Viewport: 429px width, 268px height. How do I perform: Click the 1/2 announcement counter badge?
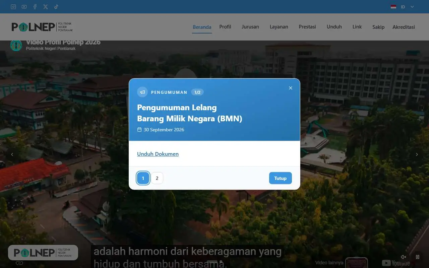point(197,92)
